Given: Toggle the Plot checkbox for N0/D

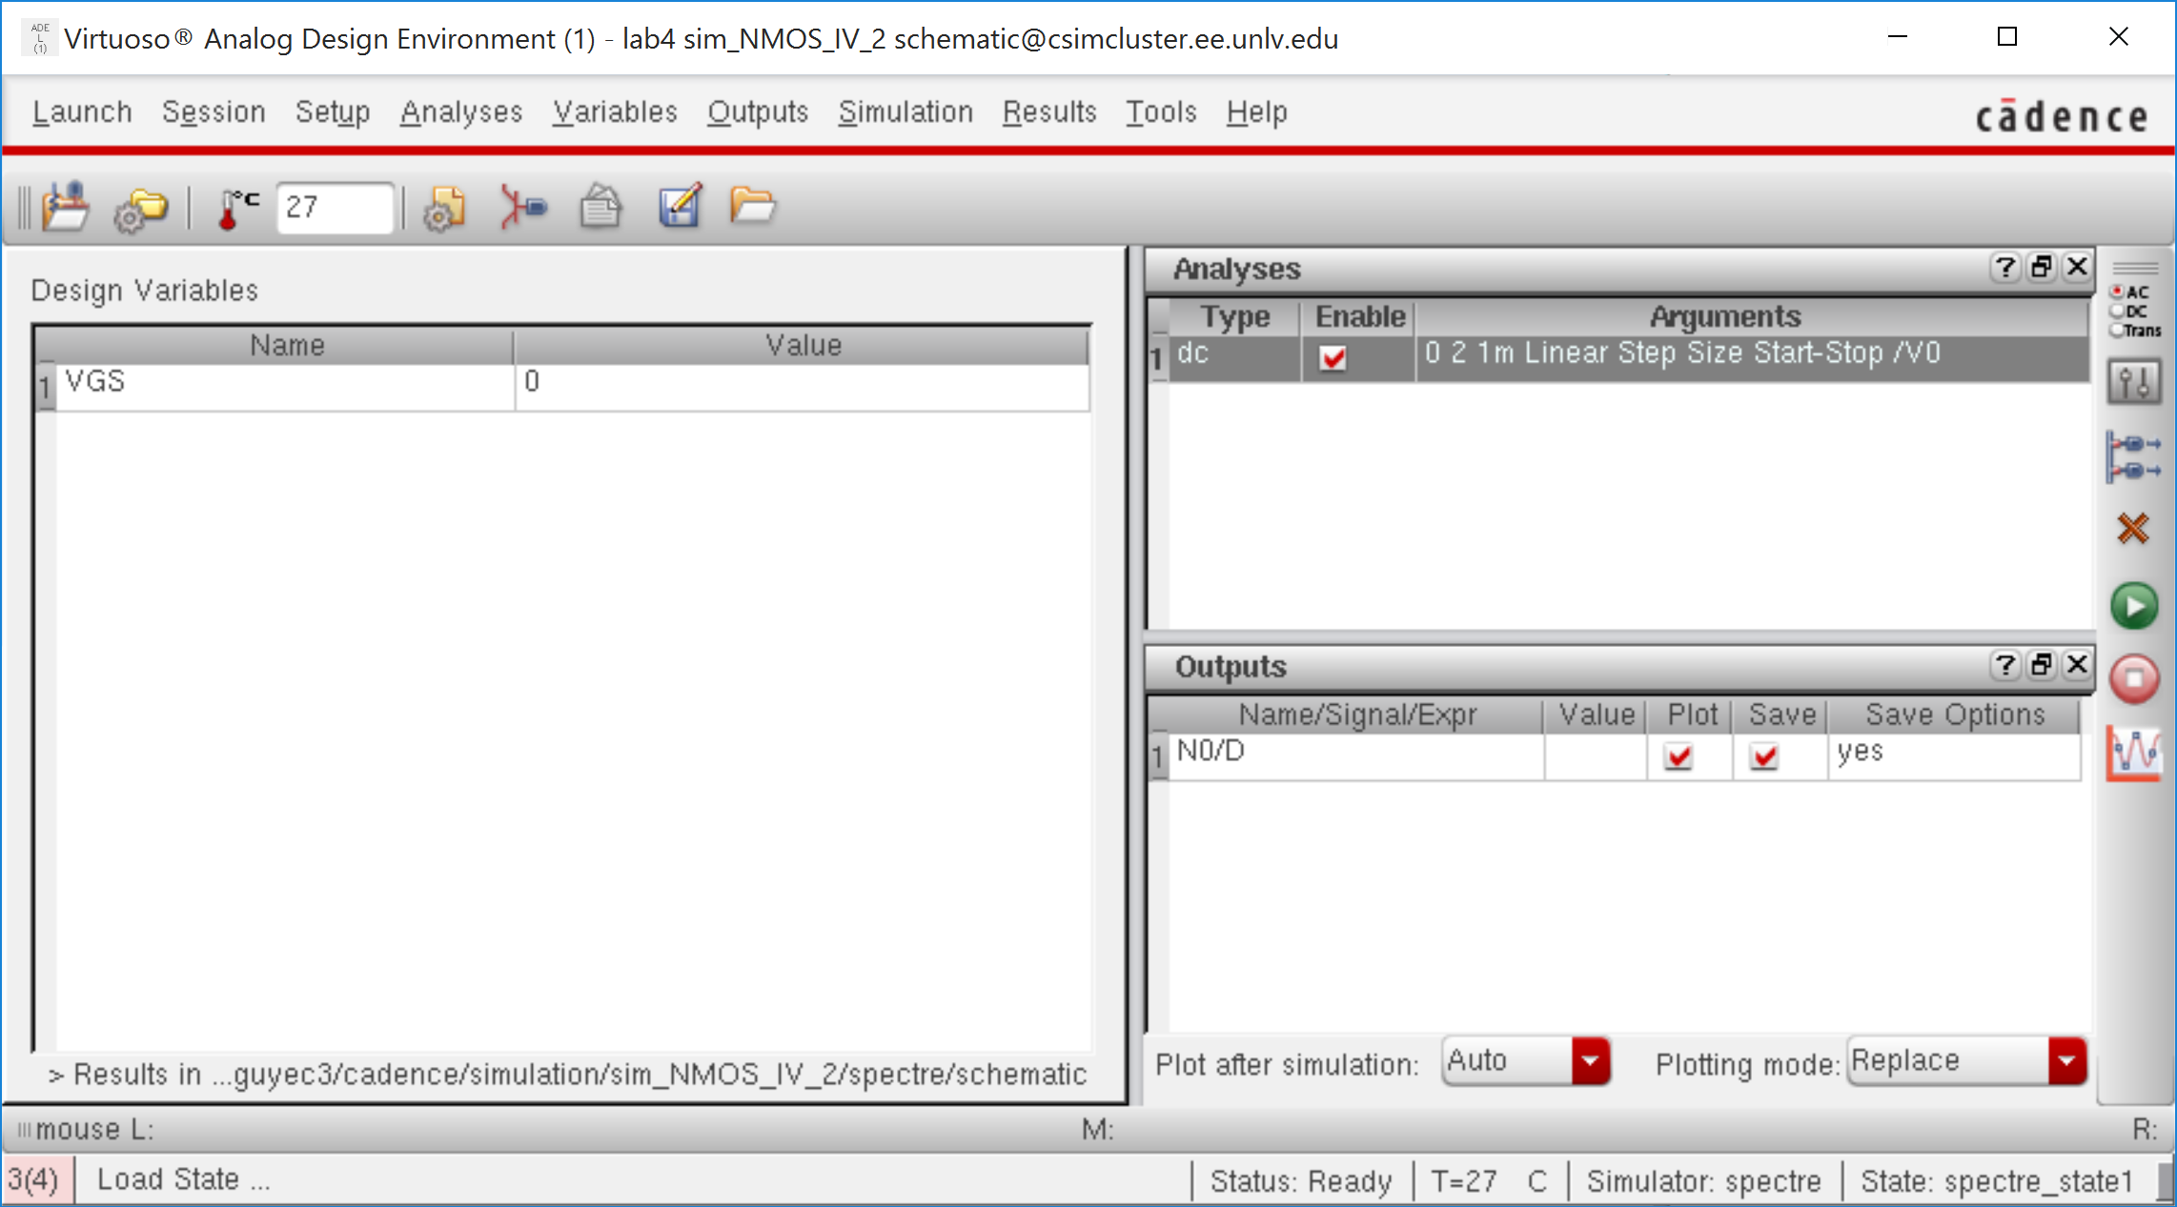Looking at the screenshot, I should click(1679, 756).
